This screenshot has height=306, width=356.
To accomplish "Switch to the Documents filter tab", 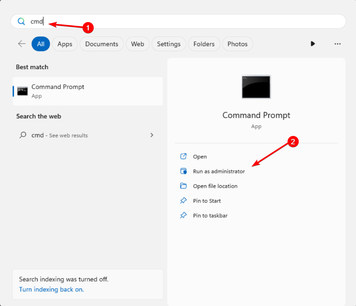I will click(102, 44).
